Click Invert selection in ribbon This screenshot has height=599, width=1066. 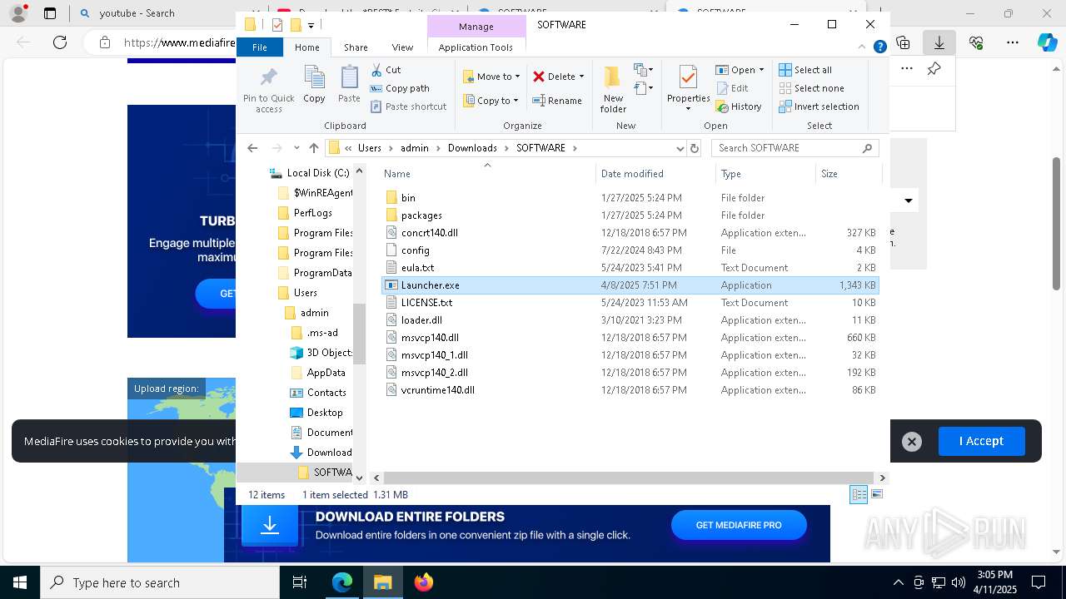coord(819,106)
